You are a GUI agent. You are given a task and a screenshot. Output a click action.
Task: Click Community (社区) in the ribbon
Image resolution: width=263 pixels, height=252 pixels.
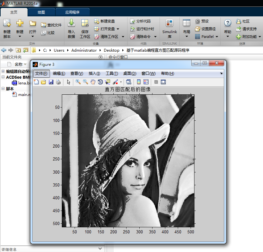point(243,21)
